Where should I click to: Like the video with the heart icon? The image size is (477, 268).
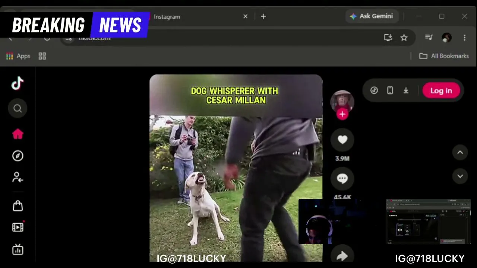342,140
